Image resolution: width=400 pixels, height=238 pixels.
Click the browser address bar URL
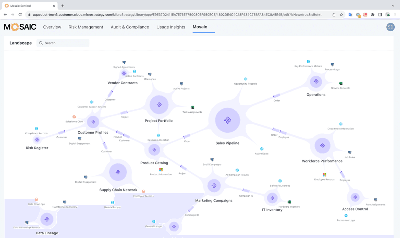(x=177, y=15)
